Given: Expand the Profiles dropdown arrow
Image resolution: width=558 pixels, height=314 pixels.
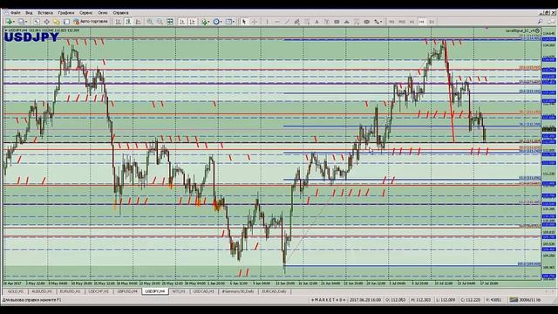Looking at the screenshot, I should tap(26, 22).
